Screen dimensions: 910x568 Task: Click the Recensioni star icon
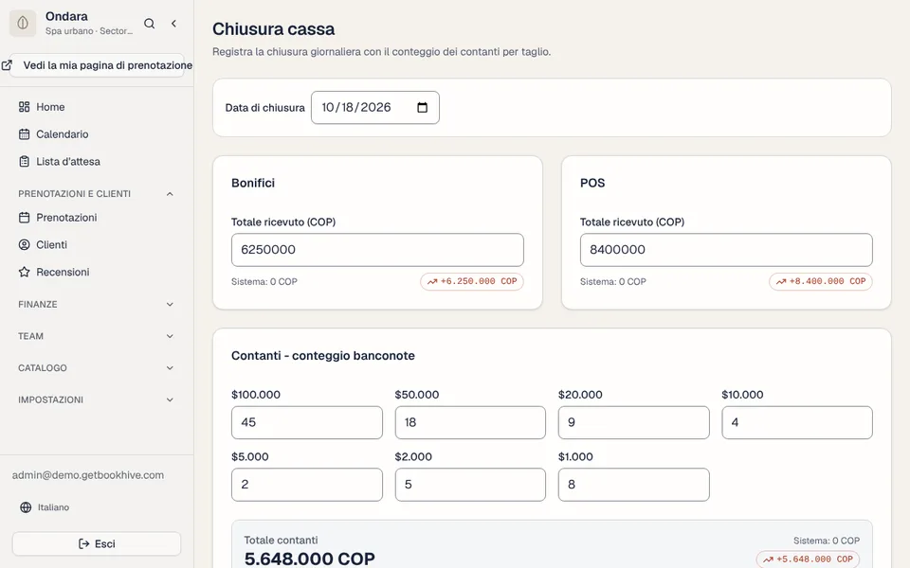point(24,272)
